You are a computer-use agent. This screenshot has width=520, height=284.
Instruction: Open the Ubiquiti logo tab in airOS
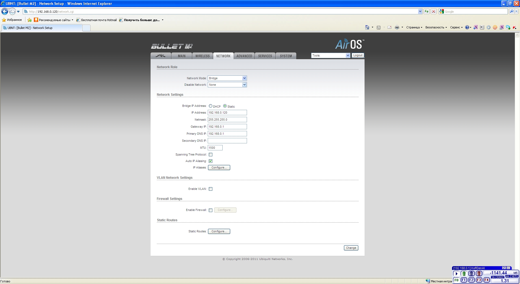click(161, 56)
